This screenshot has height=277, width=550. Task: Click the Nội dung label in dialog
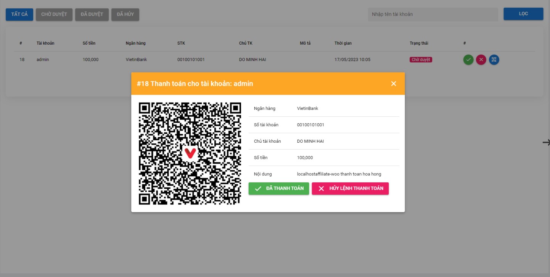263,174
